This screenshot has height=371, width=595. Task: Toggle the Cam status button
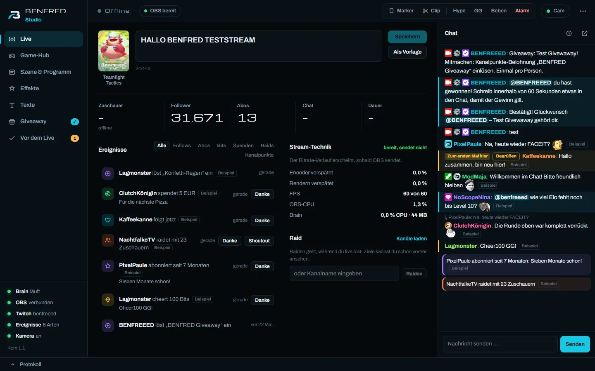pyautogui.click(x=555, y=11)
